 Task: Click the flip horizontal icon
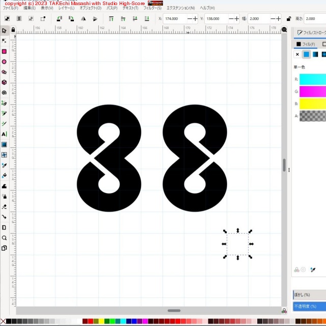[x=83, y=19]
